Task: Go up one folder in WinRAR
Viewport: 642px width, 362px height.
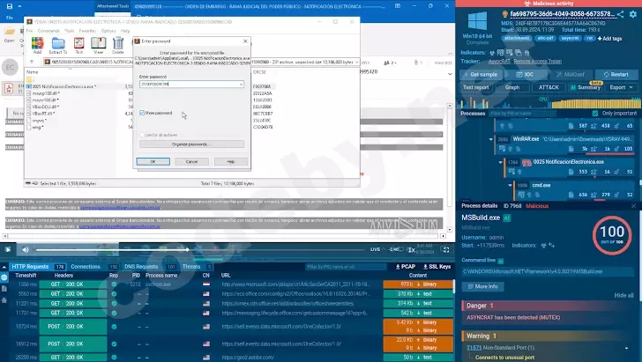Action: [32, 63]
